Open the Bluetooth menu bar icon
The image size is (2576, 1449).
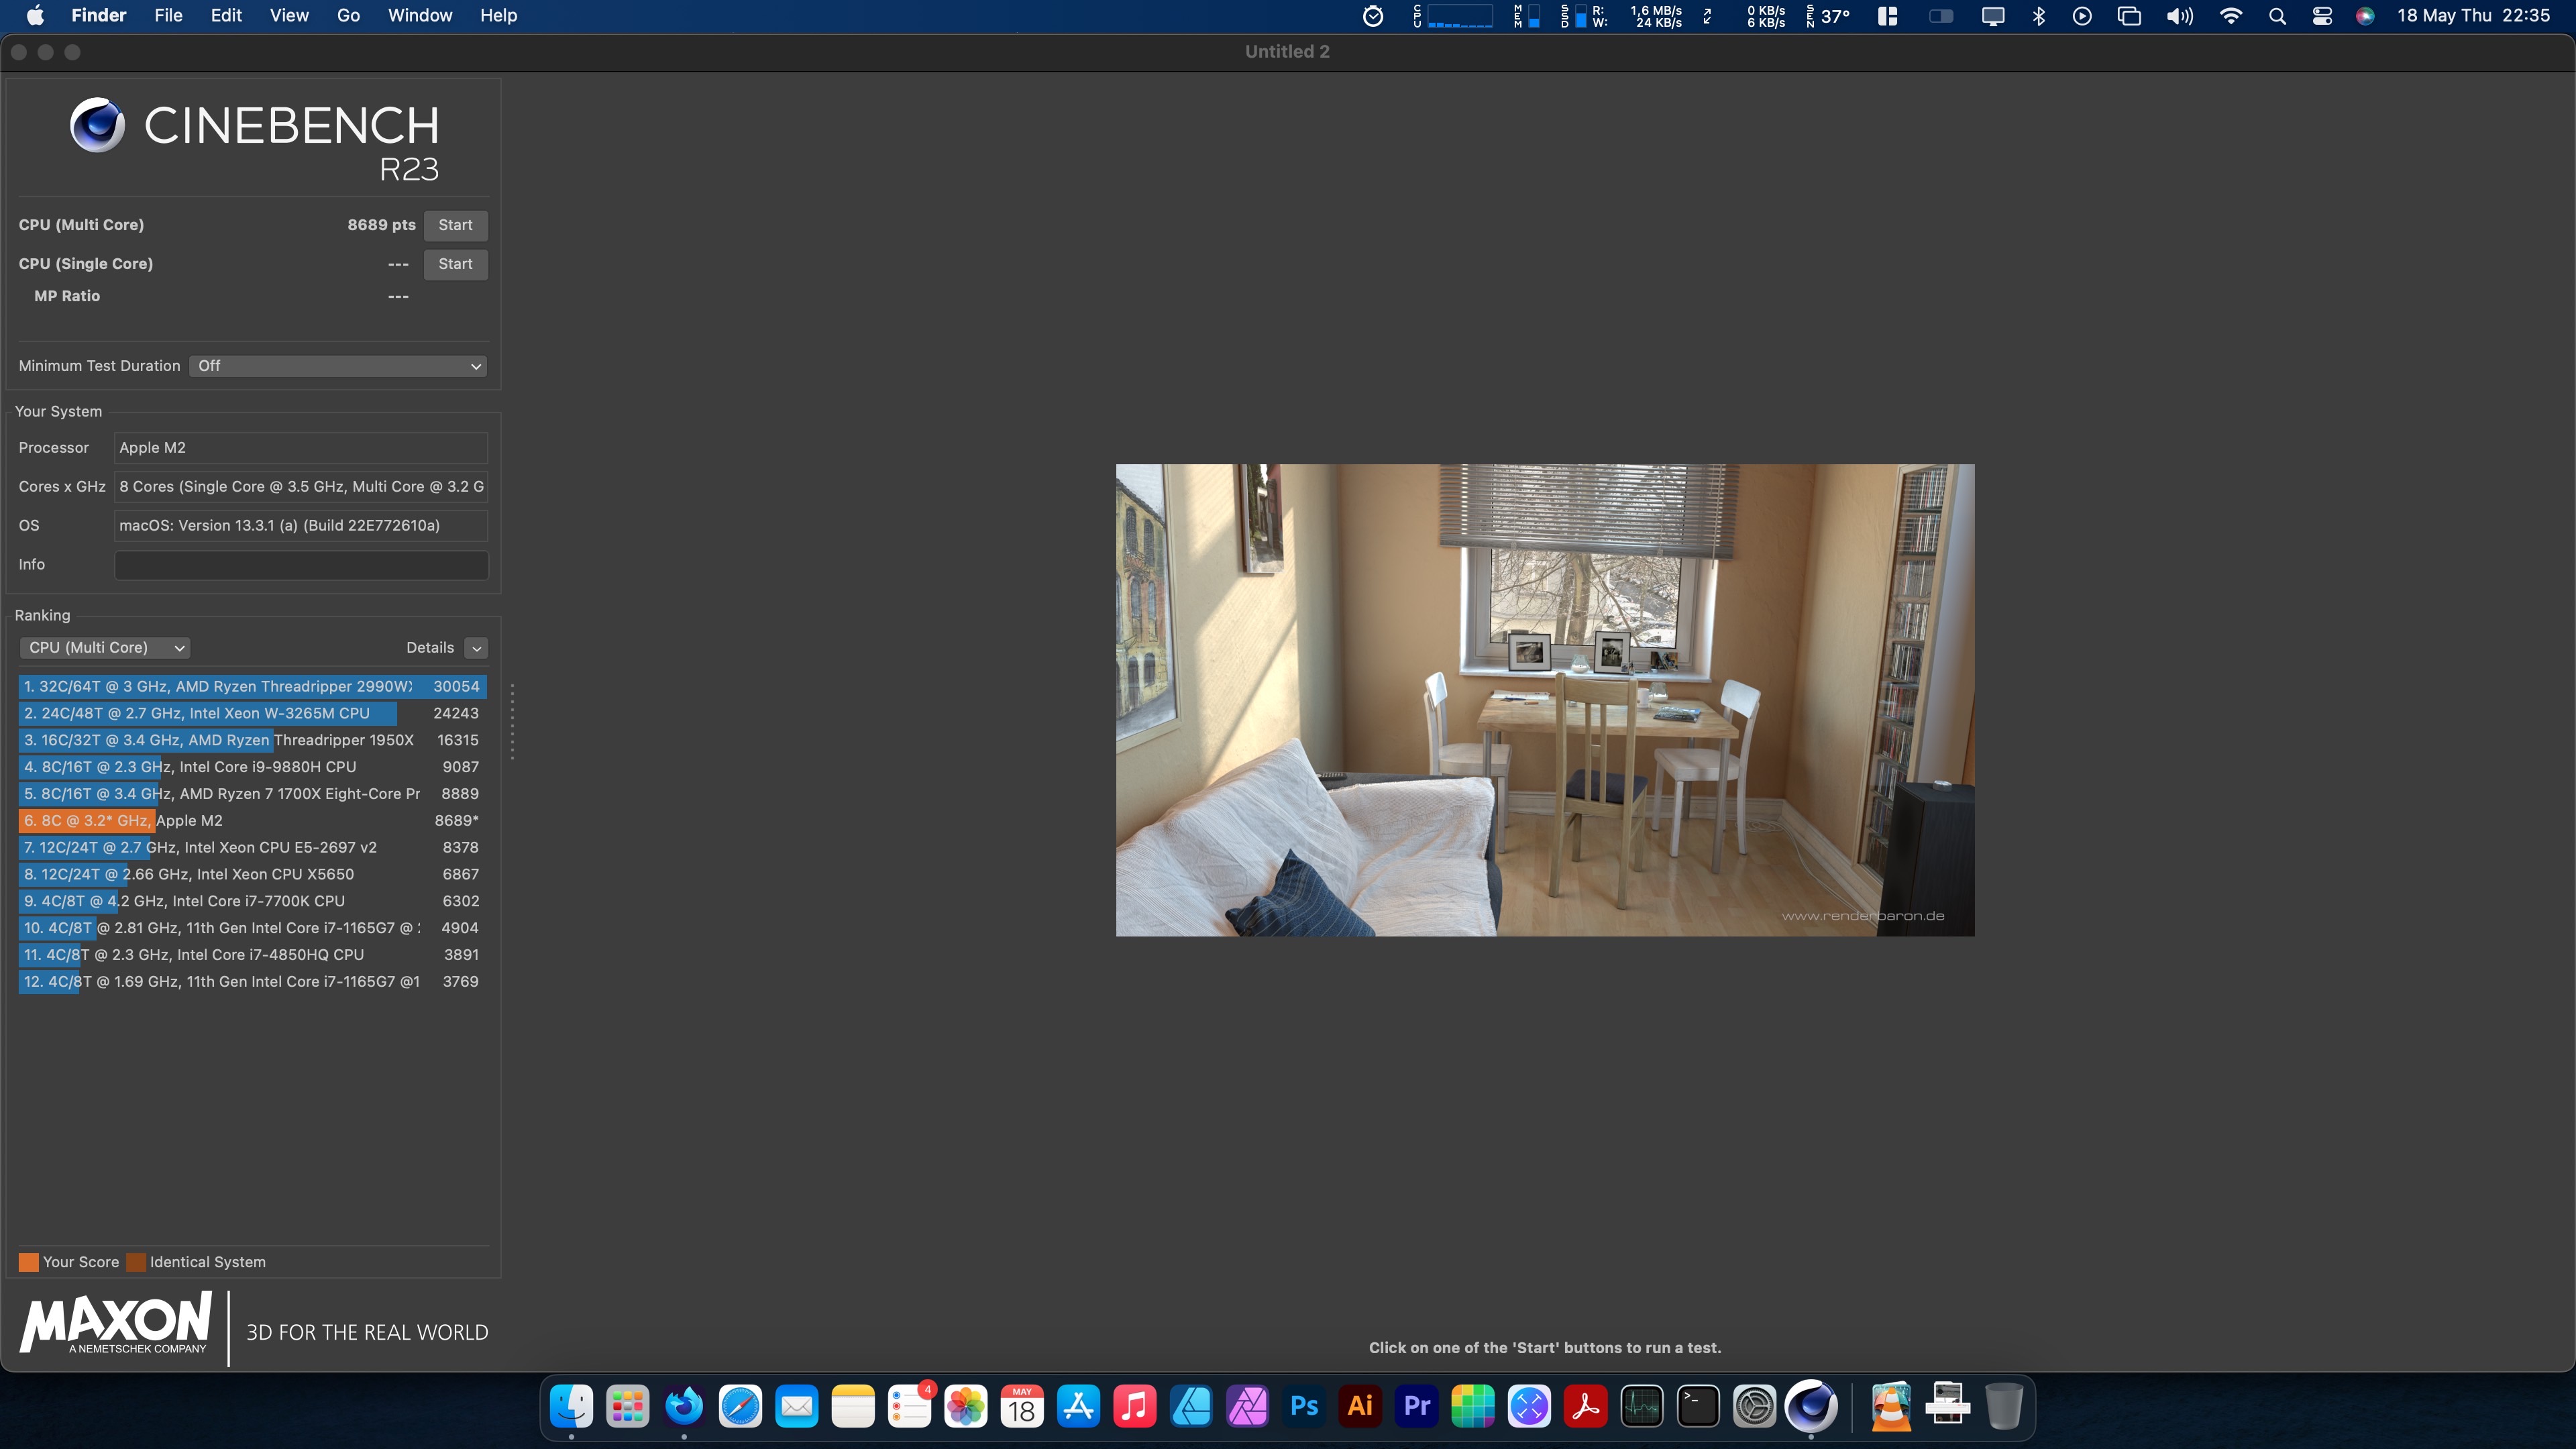[2039, 16]
